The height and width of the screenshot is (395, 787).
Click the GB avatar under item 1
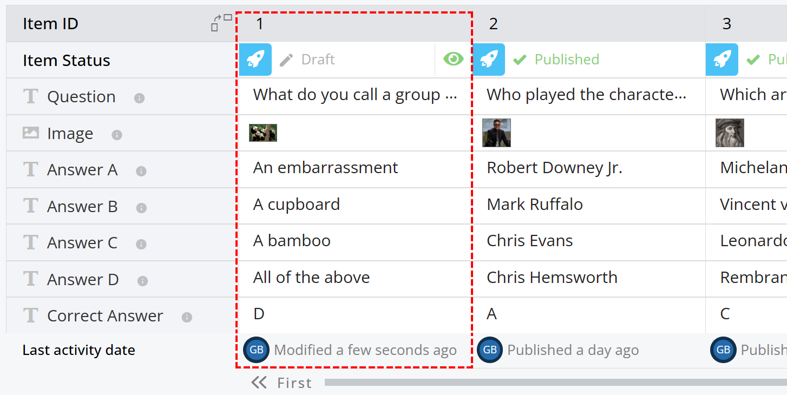pyautogui.click(x=257, y=350)
